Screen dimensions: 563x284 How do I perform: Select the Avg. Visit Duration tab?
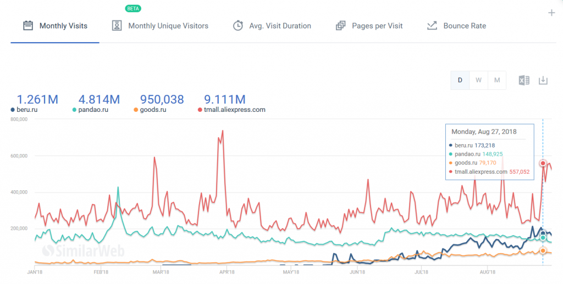click(279, 26)
